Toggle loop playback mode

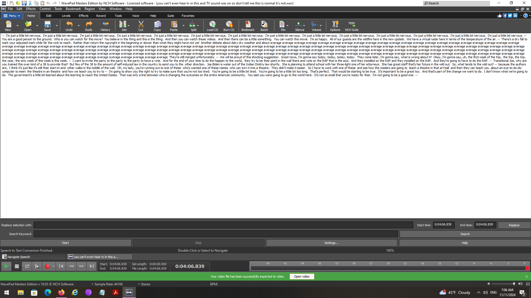coord(27,266)
